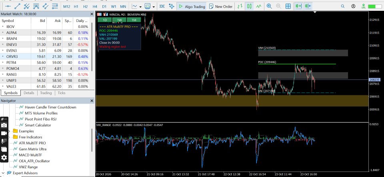Select the horizontal line drawing tool
Image resolution: width=384 pixels, height=177 pixels.
(8, 6)
